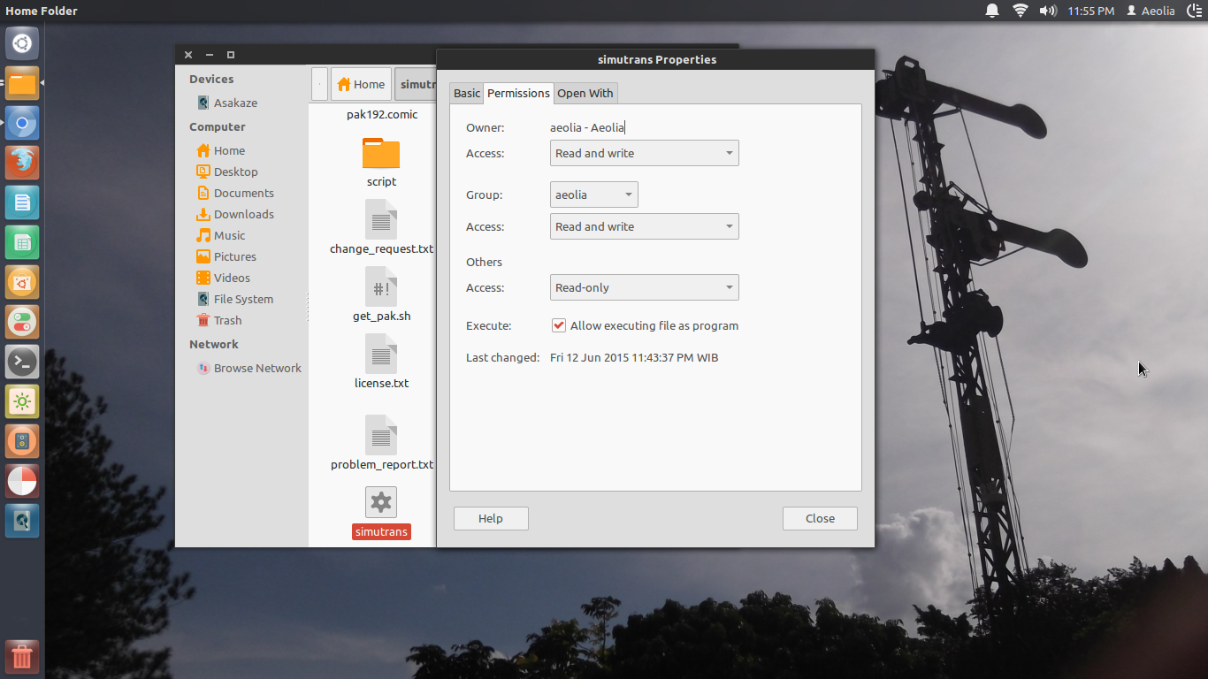Open the Group selection dropdown showing aeolia
The height and width of the screenshot is (679, 1208).
click(x=593, y=195)
